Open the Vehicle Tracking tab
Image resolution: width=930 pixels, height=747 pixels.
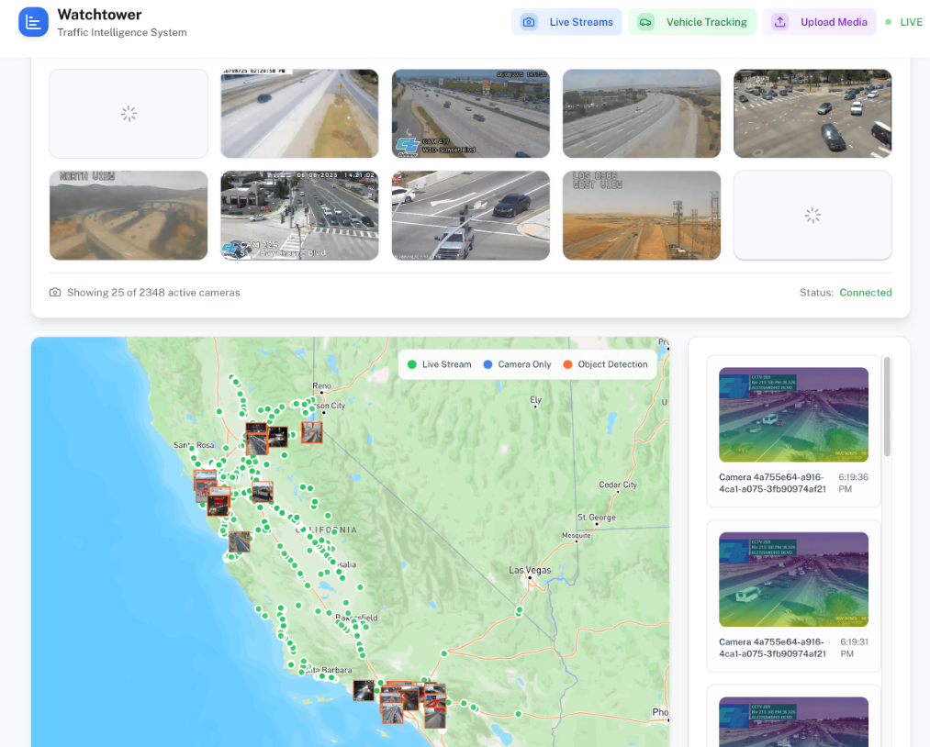692,22
